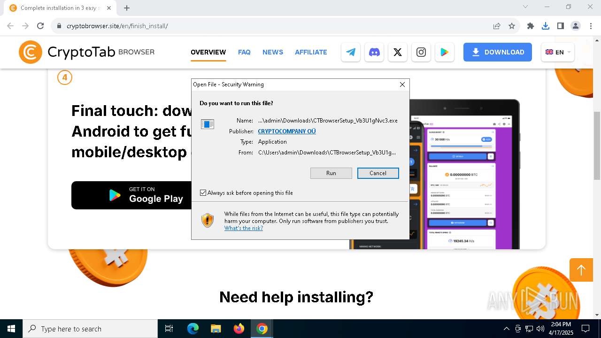
Task: Open the AFFILIATE menu item
Action: [x=311, y=52]
